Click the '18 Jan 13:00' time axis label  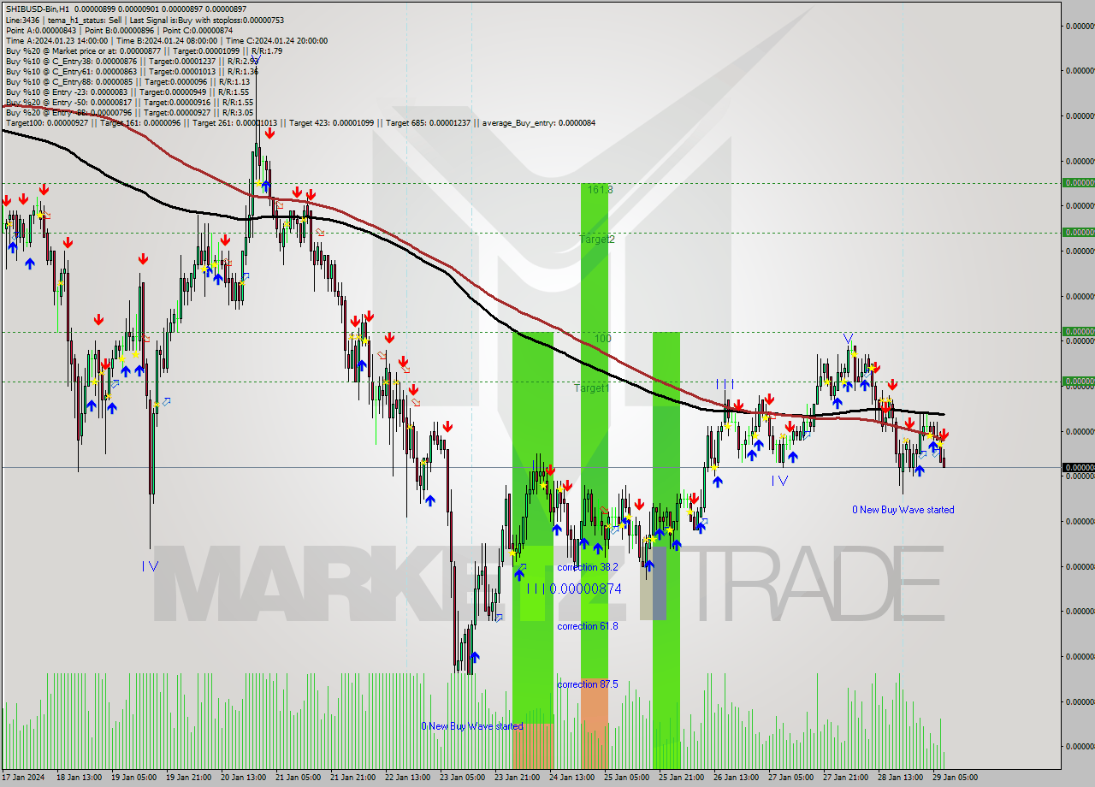[x=79, y=778]
